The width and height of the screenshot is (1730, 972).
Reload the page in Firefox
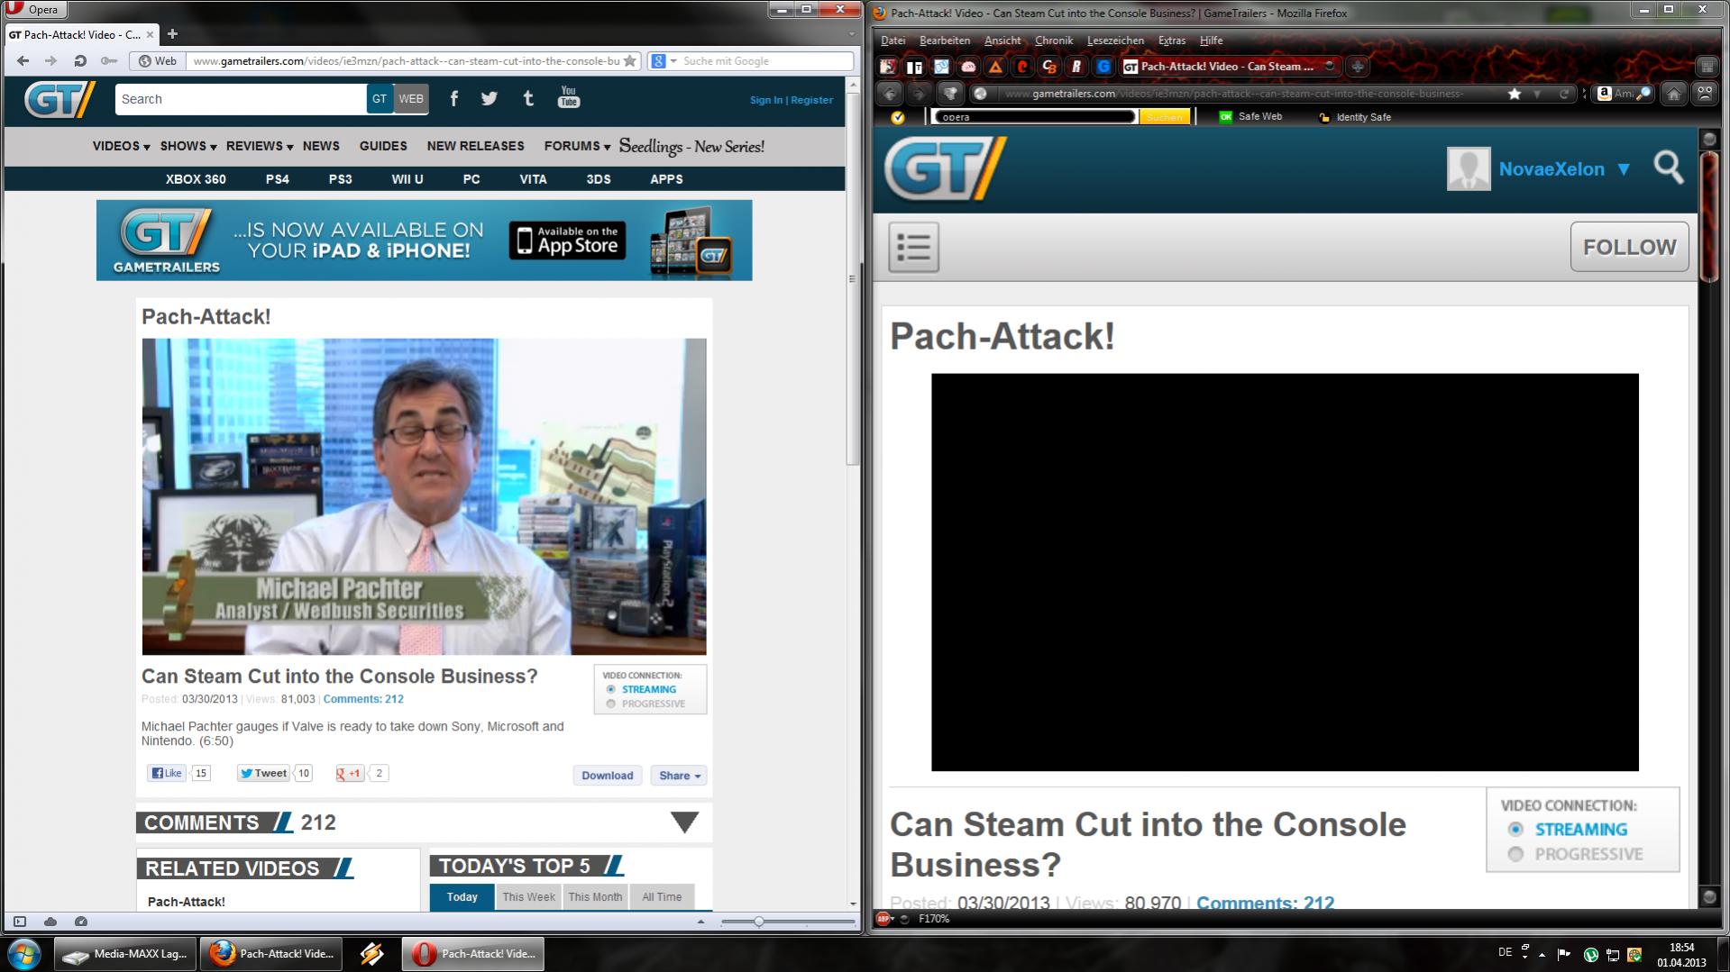[1564, 94]
